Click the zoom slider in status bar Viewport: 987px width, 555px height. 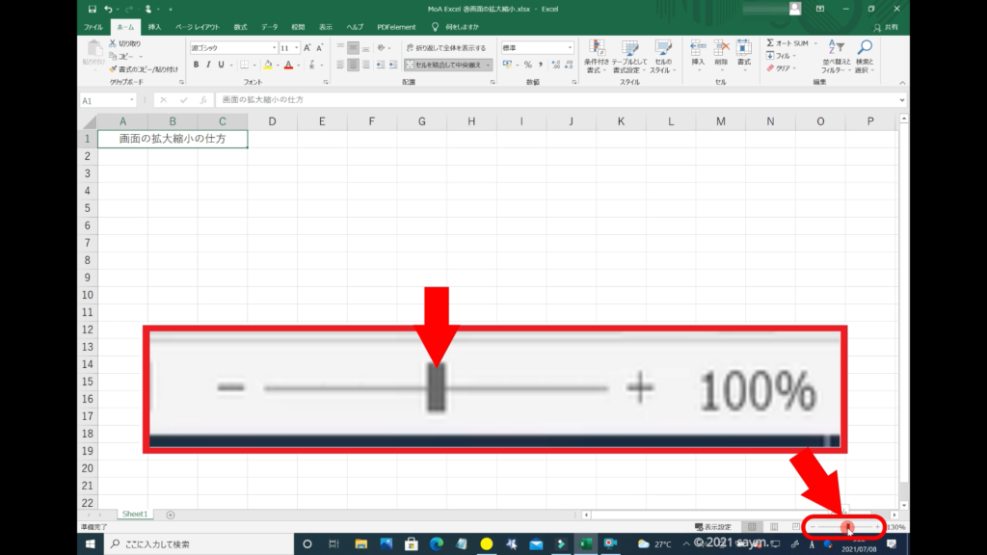pyautogui.click(x=847, y=527)
